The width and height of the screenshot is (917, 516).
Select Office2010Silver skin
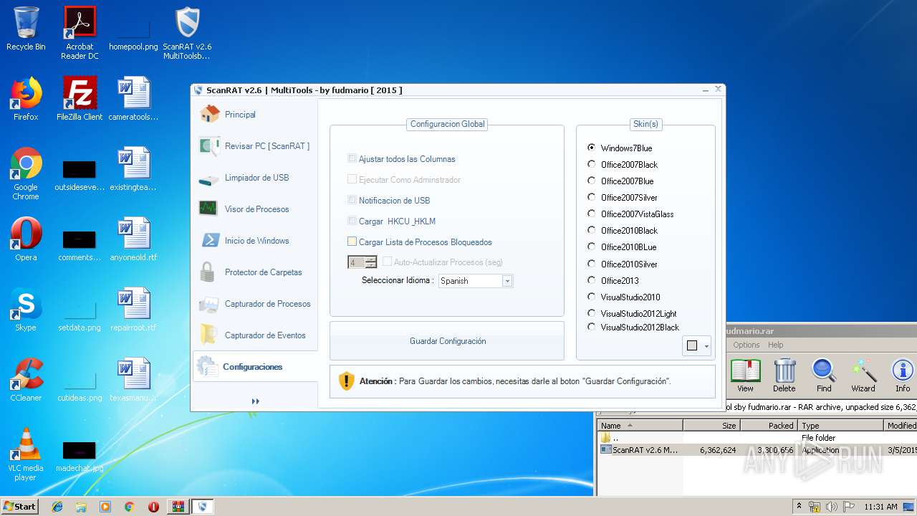(x=591, y=264)
